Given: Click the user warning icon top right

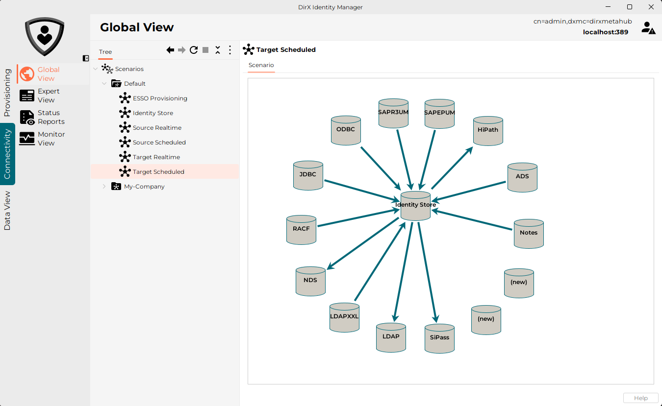Looking at the screenshot, I should 648,27.
